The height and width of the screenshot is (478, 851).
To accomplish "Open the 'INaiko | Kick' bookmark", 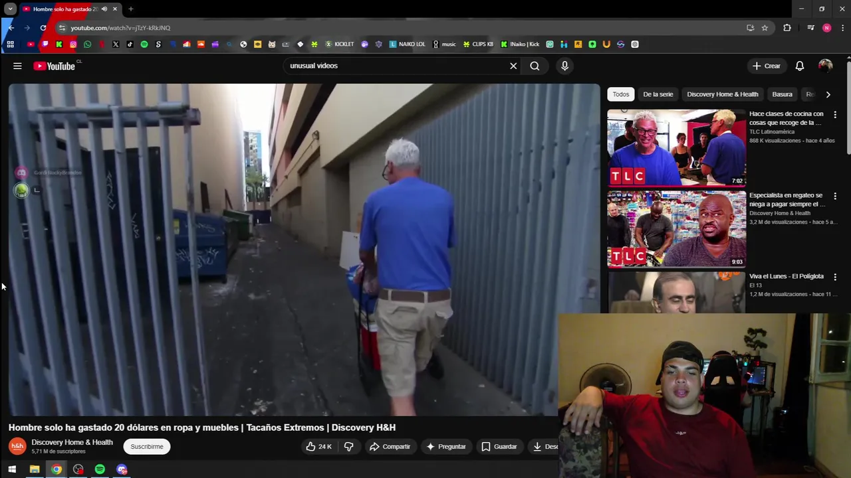I will coord(521,44).
